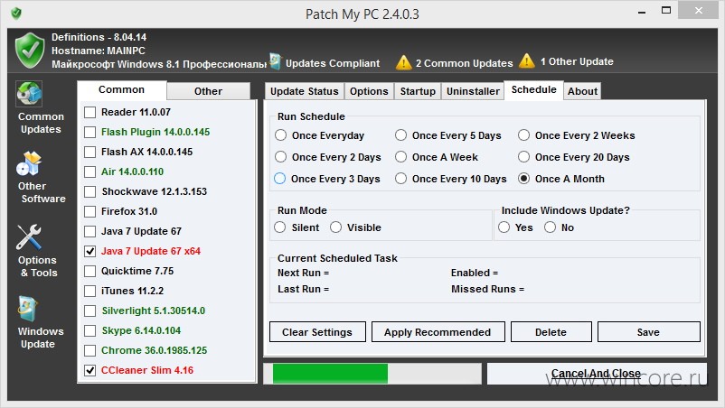Click the Hostname: MAINPC text
Screen dimensions: 725x408
click(98, 51)
